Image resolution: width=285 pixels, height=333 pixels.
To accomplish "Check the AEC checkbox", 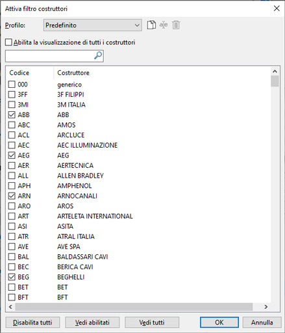I will click(12, 145).
